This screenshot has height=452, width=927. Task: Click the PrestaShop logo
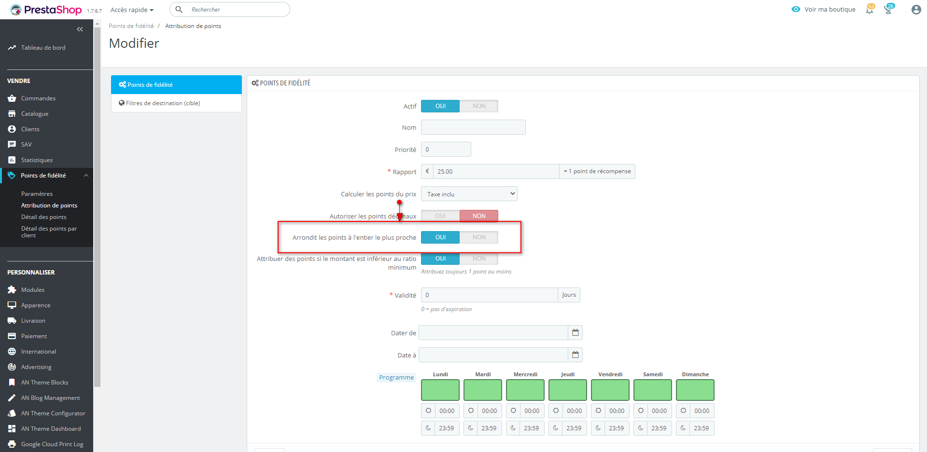click(46, 10)
